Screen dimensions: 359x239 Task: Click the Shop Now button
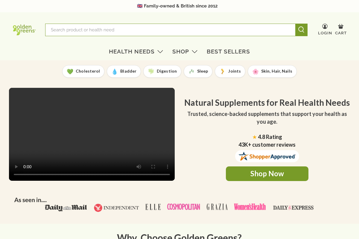[x=267, y=174]
